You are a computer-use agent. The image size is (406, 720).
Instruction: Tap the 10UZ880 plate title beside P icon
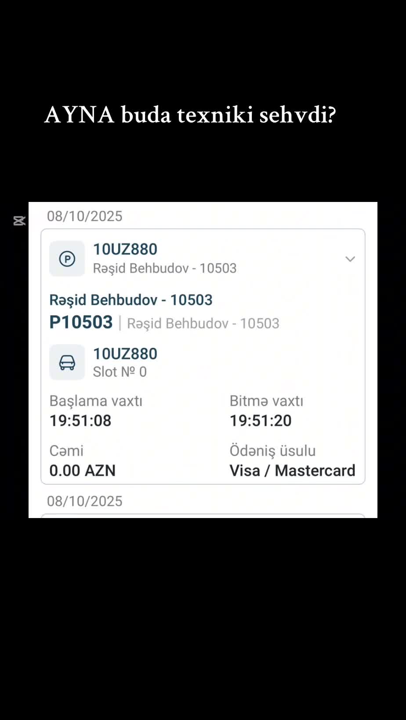(x=125, y=249)
